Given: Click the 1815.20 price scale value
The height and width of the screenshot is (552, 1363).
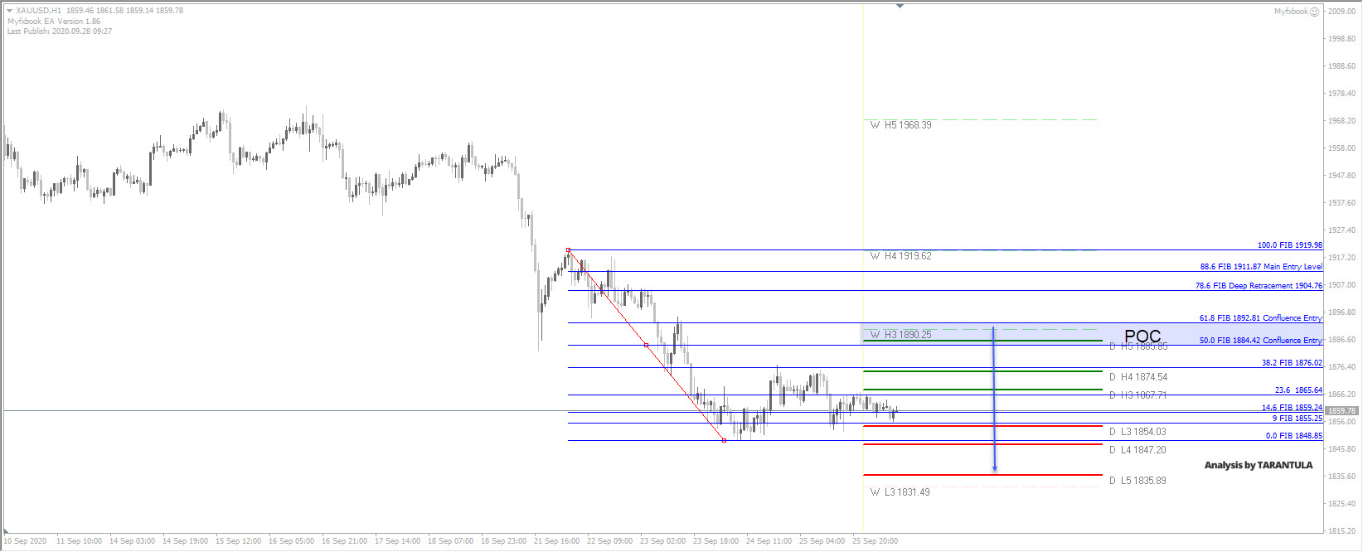Looking at the screenshot, I should coord(1341,531).
